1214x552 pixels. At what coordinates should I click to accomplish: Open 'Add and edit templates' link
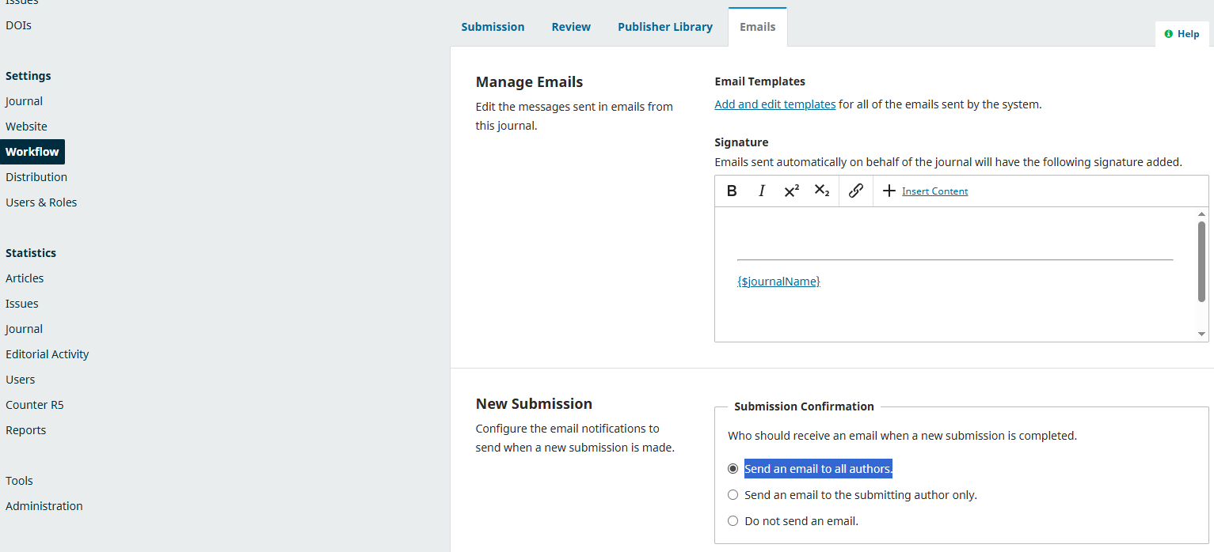click(x=774, y=104)
